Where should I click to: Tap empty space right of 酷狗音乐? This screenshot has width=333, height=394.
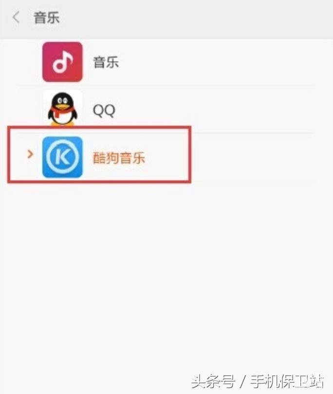(x=251, y=158)
